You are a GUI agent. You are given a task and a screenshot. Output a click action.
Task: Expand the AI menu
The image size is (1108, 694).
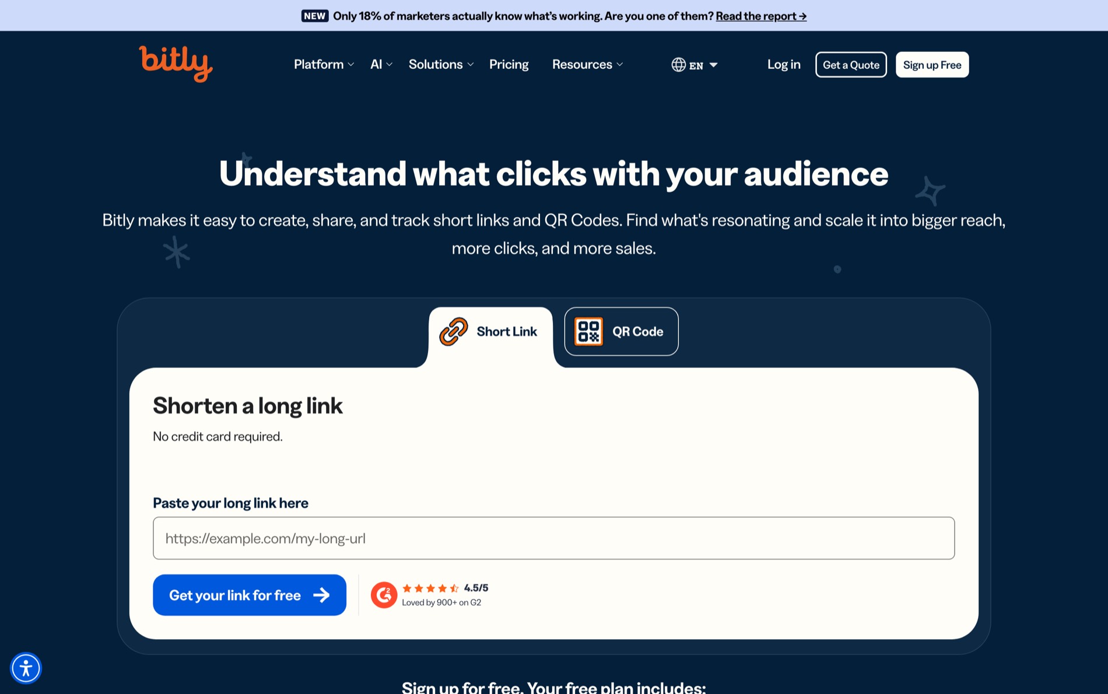click(381, 64)
